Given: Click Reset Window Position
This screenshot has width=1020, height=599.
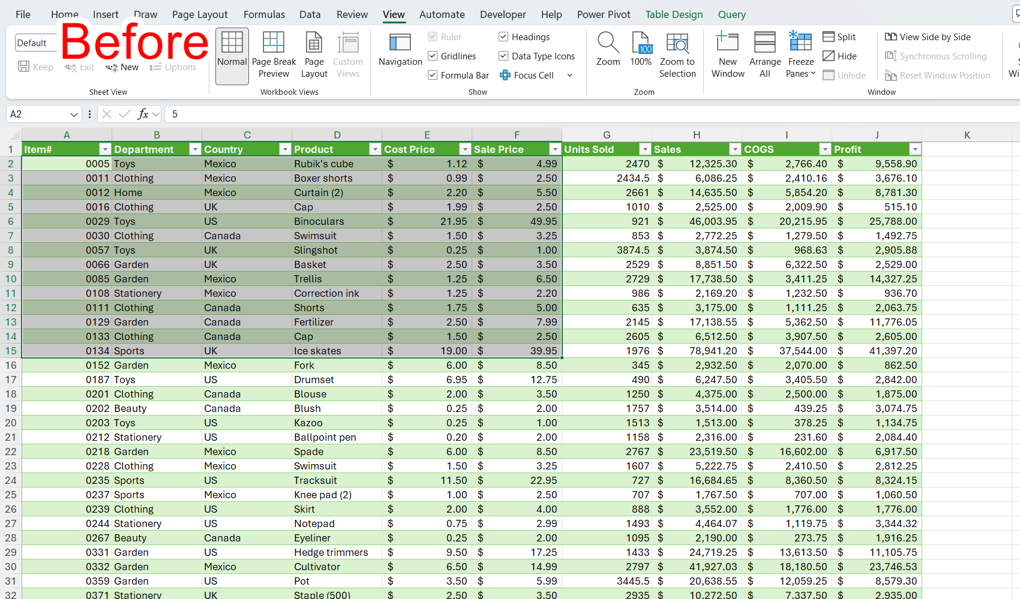Looking at the screenshot, I should (937, 76).
